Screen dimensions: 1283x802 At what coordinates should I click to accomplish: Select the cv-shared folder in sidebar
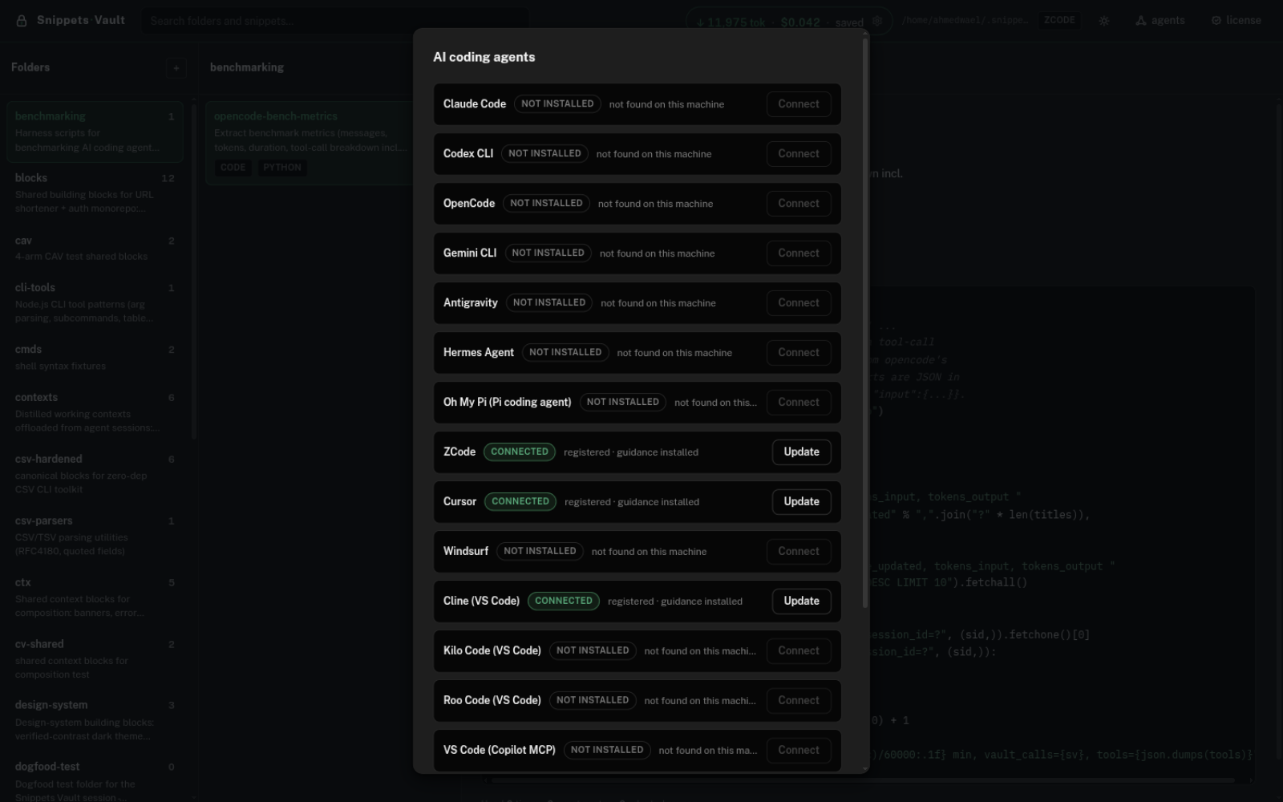[95, 659]
